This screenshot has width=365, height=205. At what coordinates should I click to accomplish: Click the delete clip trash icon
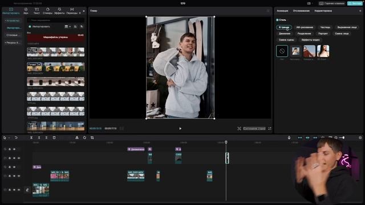(x=54, y=138)
